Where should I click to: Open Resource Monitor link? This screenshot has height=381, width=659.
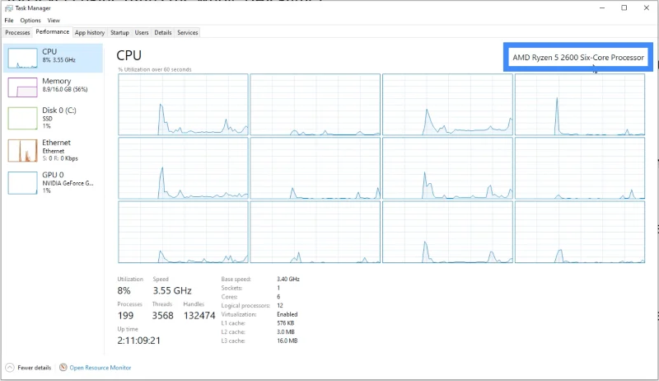click(100, 368)
